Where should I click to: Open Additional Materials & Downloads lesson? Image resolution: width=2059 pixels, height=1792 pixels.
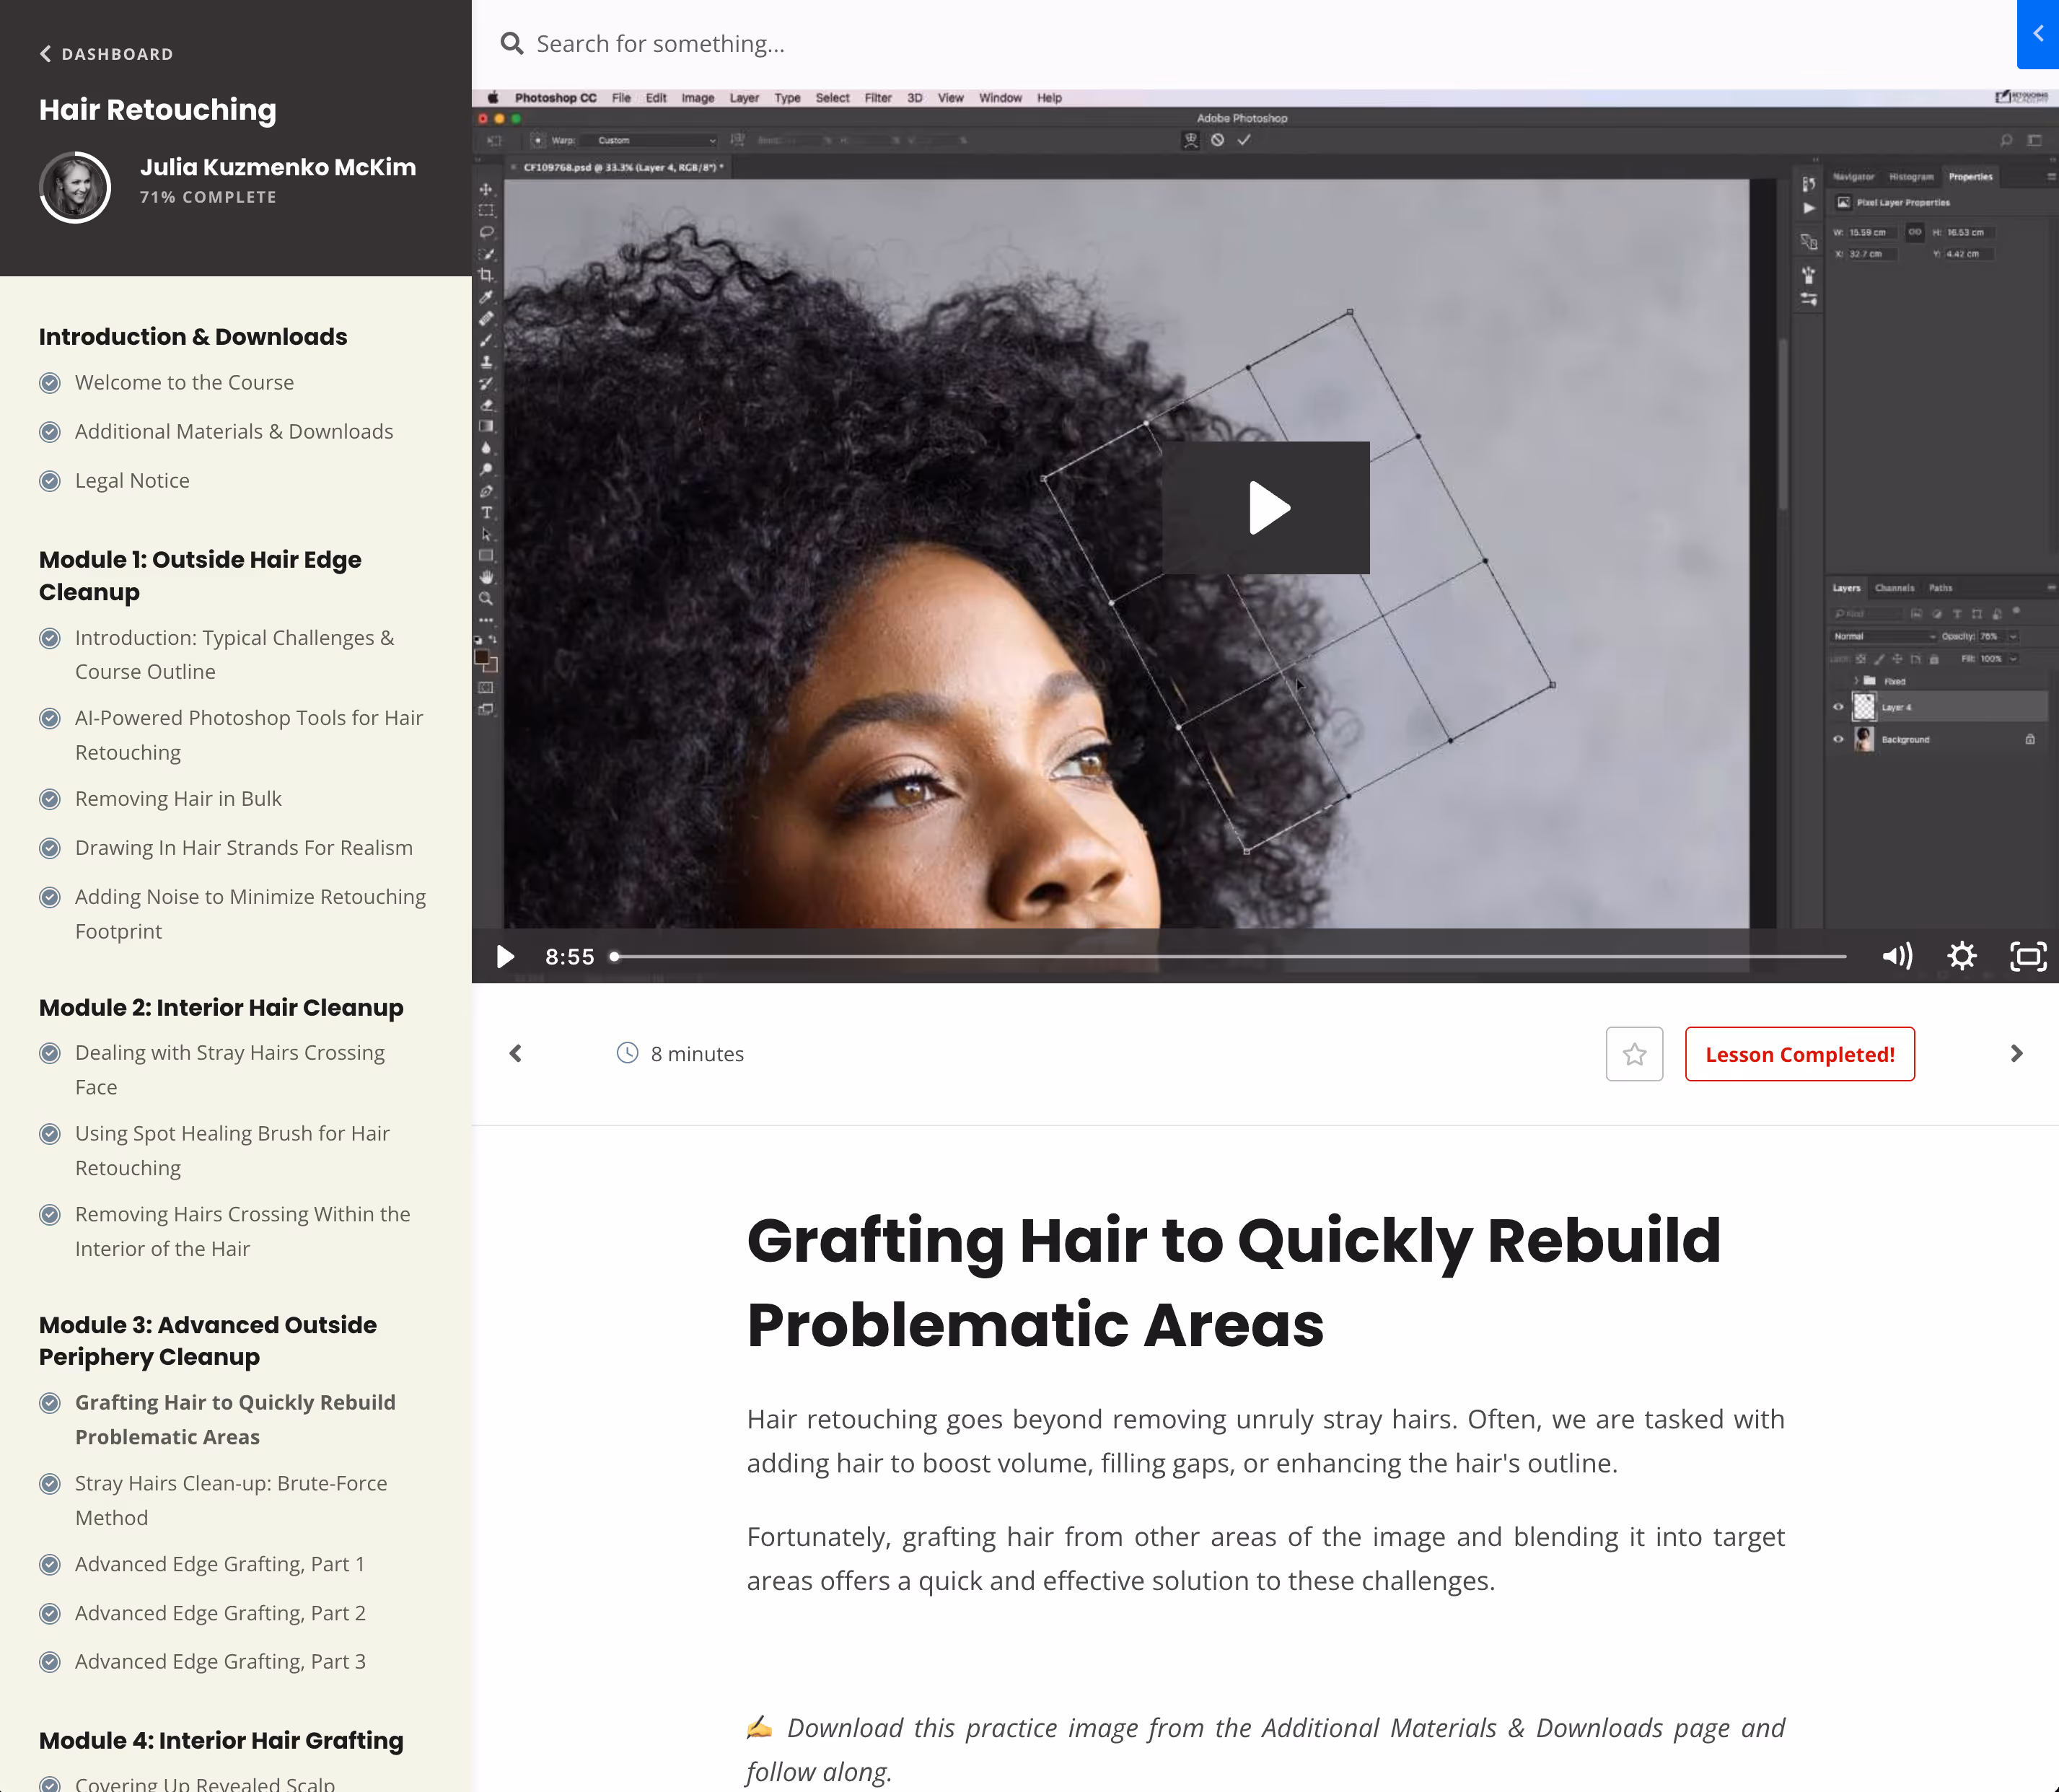(x=234, y=432)
